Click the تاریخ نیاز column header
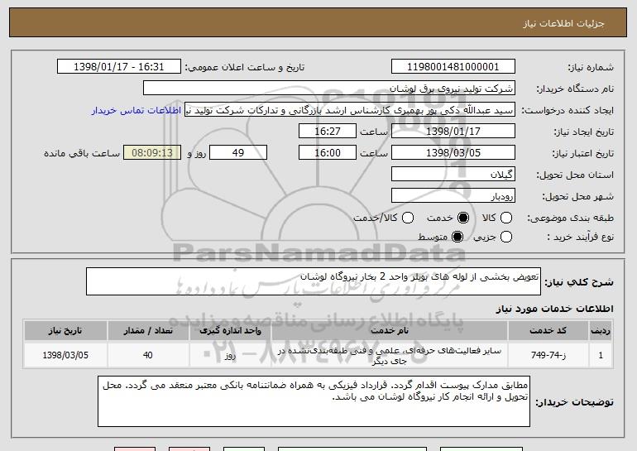The image size is (637, 451). pyautogui.click(x=65, y=331)
